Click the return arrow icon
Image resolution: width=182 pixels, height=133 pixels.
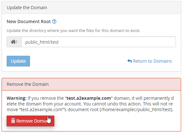coord(130,61)
